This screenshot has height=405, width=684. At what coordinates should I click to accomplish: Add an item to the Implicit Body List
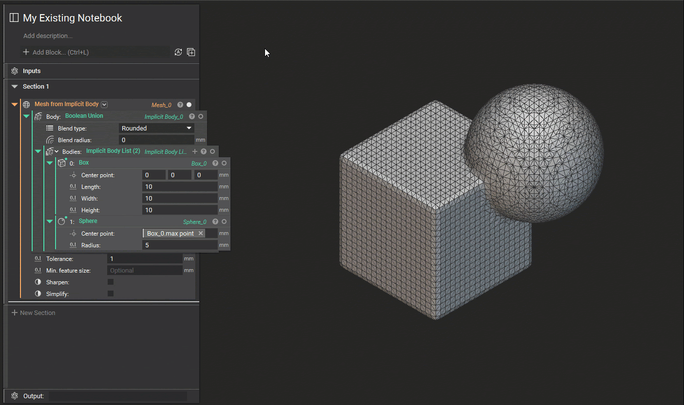click(x=195, y=151)
